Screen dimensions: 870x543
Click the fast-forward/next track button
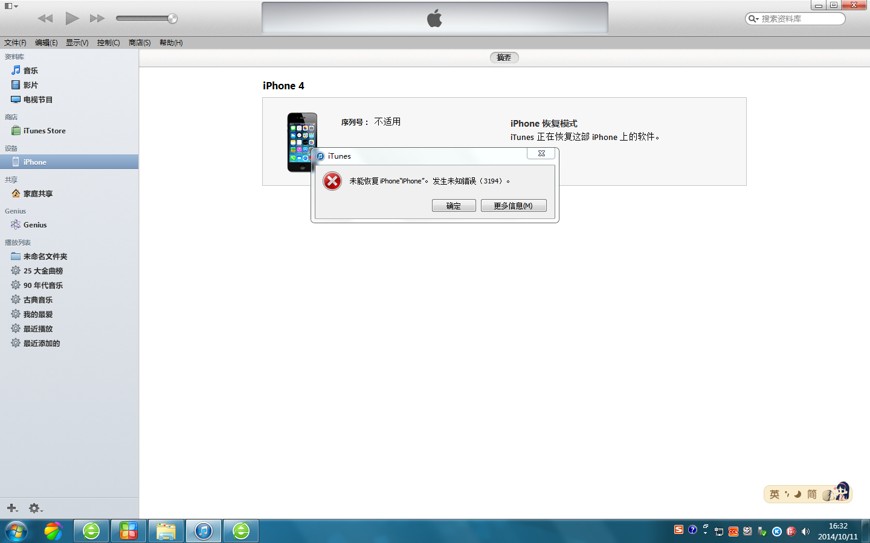pos(97,19)
